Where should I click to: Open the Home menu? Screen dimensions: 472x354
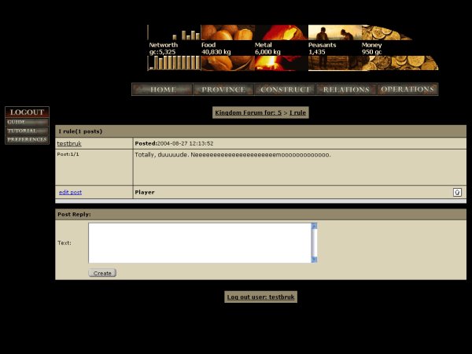(162, 90)
